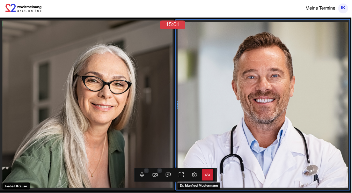
Task: Click the divider handle between videos
Action: (x=177, y=105)
